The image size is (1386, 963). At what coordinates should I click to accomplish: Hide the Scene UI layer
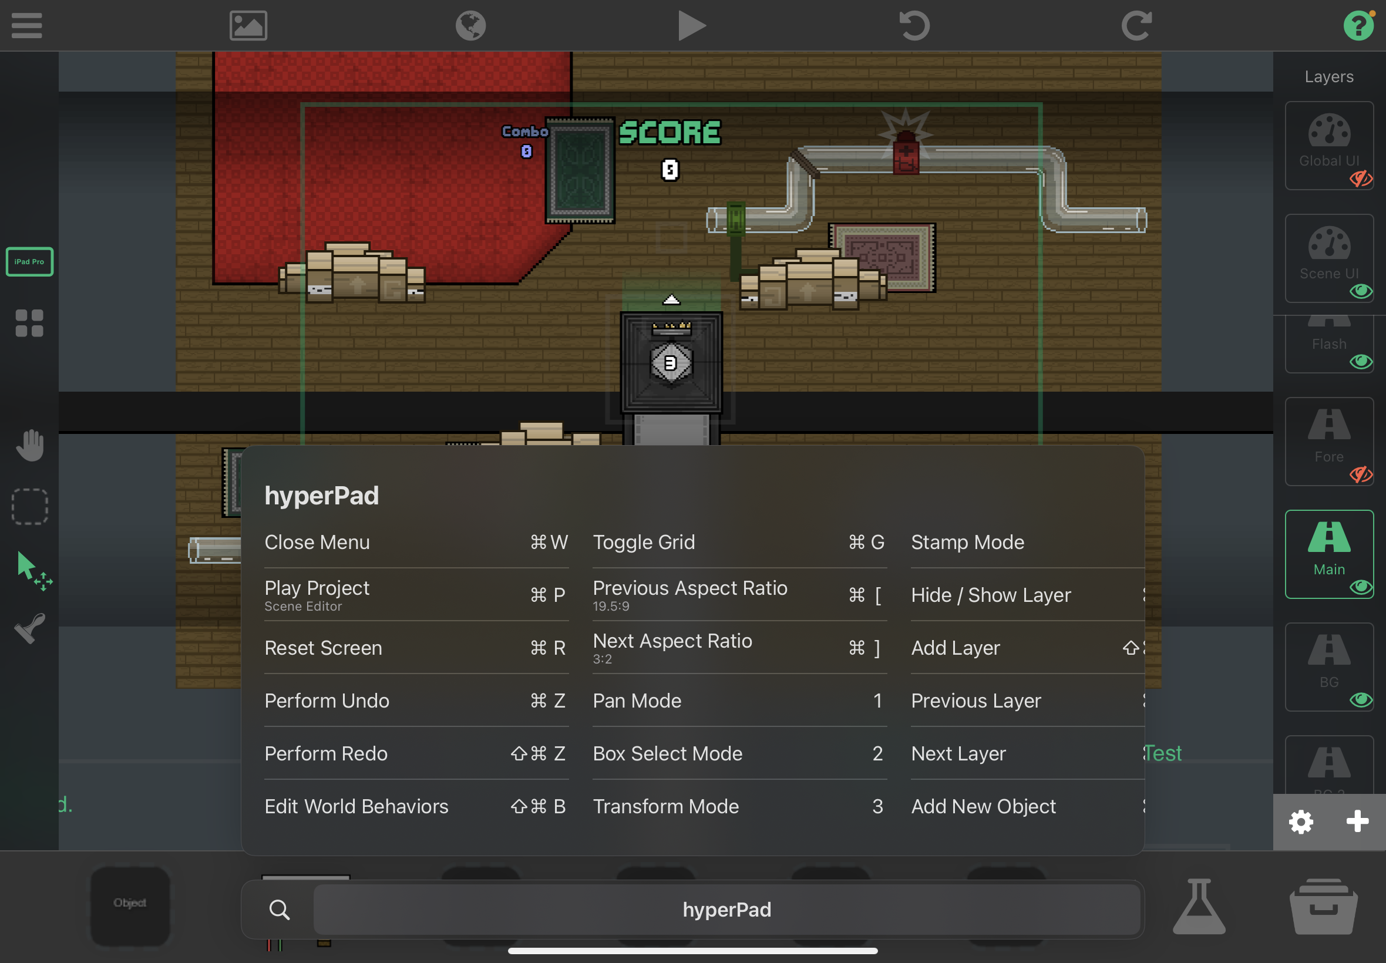[x=1361, y=291]
